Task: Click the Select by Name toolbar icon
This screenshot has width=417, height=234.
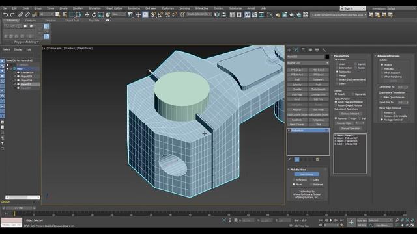Action: point(65,15)
